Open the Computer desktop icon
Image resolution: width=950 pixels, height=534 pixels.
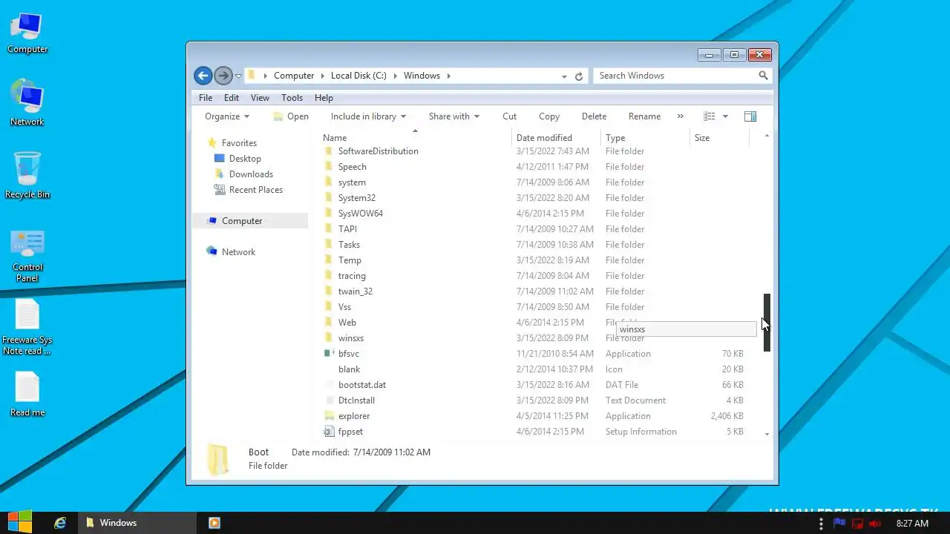[x=27, y=33]
